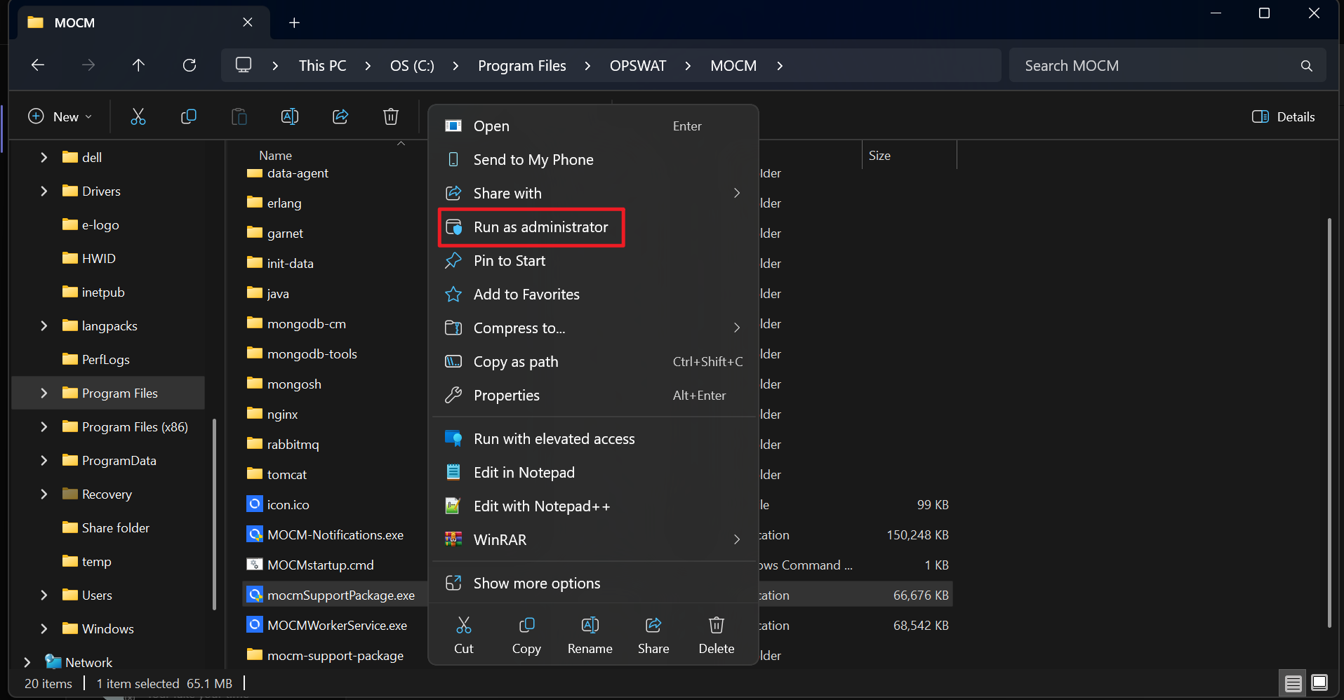Viewport: 1344px width, 700px height.
Task: Sort by the Name column header
Action: 275,156
